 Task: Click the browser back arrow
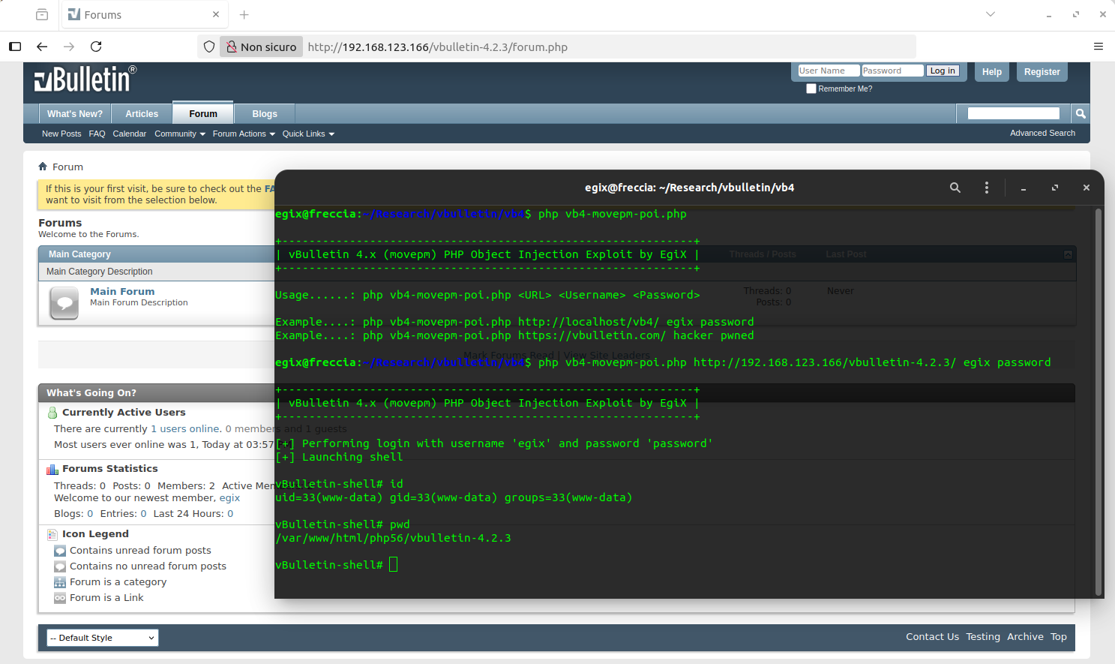click(42, 47)
